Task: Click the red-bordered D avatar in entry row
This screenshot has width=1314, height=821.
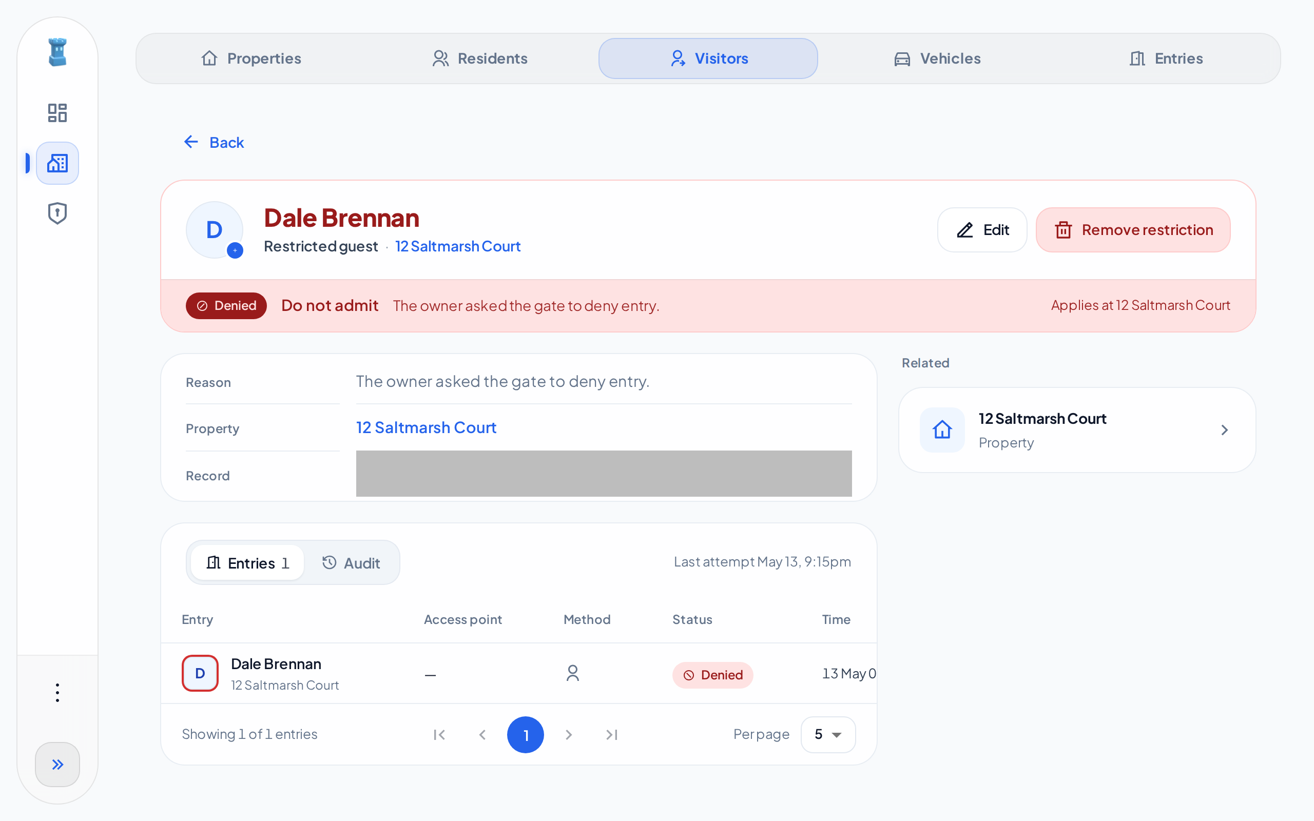Action: (x=200, y=673)
